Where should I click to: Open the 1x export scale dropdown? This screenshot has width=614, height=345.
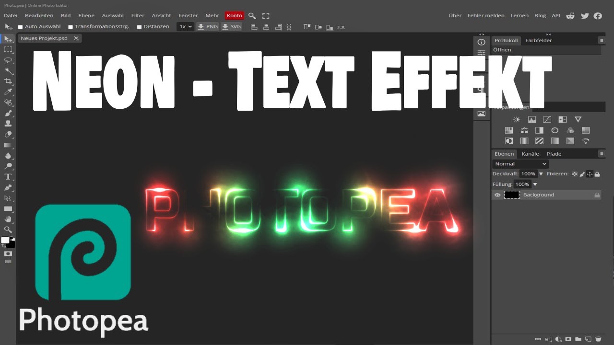(x=185, y=27)
